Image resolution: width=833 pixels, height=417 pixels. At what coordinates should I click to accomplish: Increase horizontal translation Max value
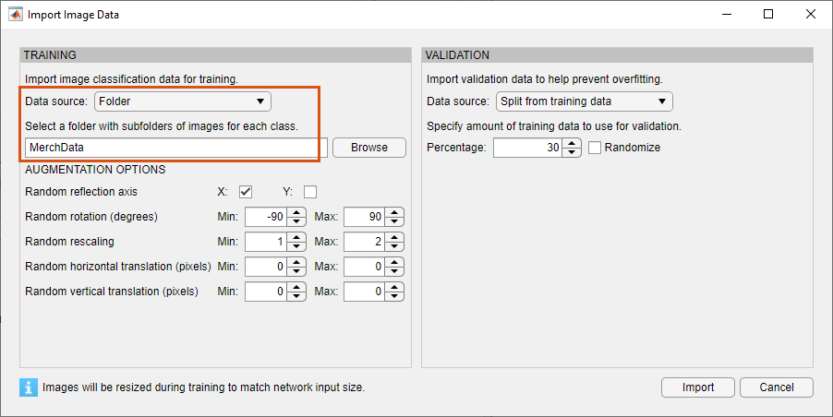(x=395, y=262)
